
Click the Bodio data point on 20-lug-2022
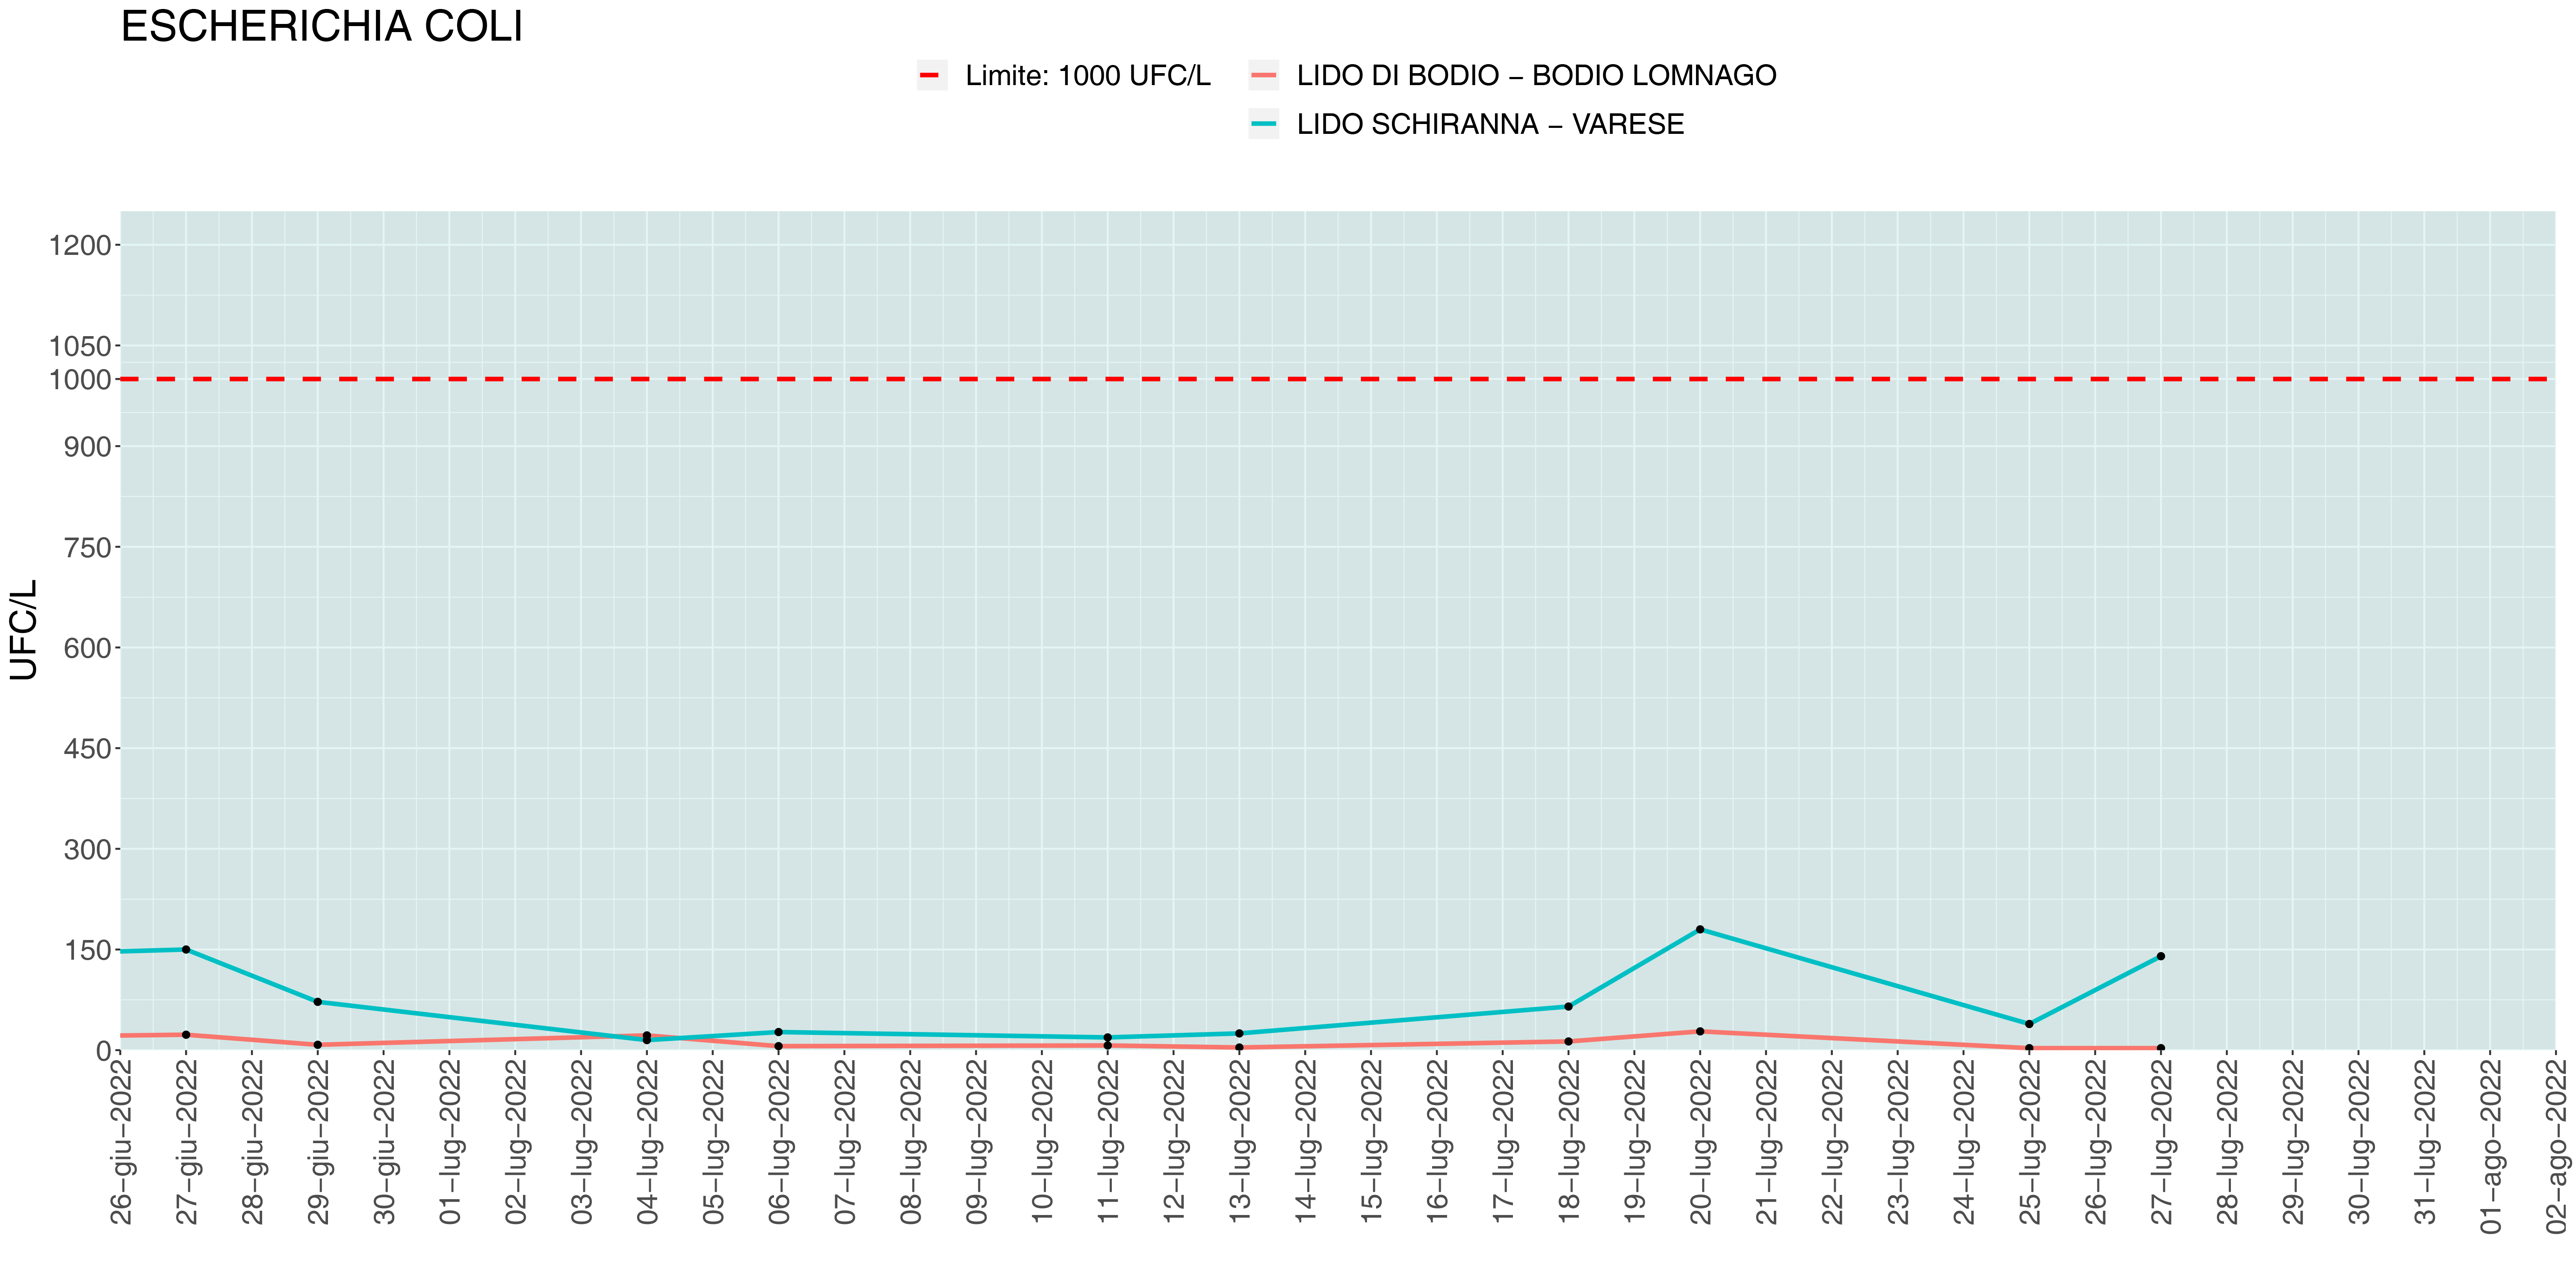click(1700, 1031)
